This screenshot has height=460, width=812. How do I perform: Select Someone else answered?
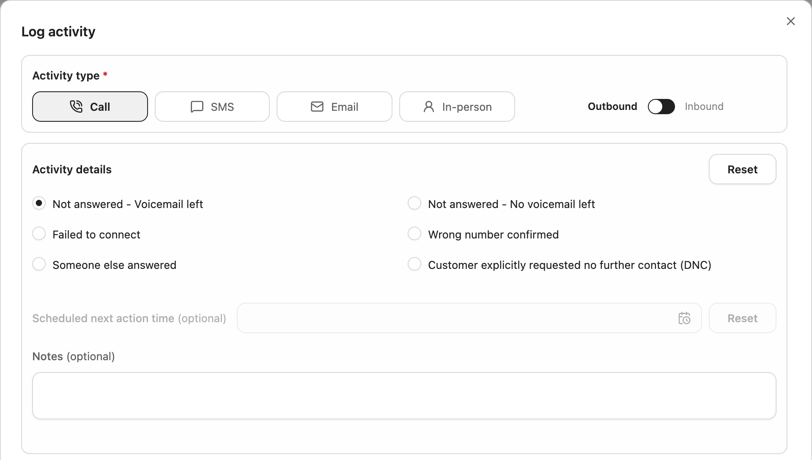pos(39,264)
